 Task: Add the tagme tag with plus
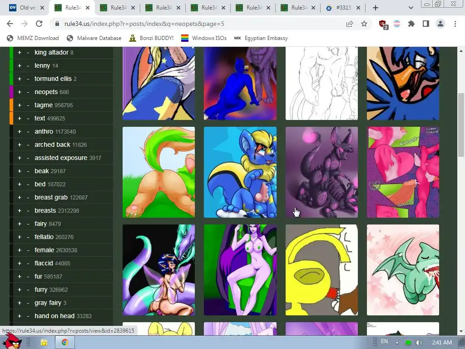(x=20, y=105)
